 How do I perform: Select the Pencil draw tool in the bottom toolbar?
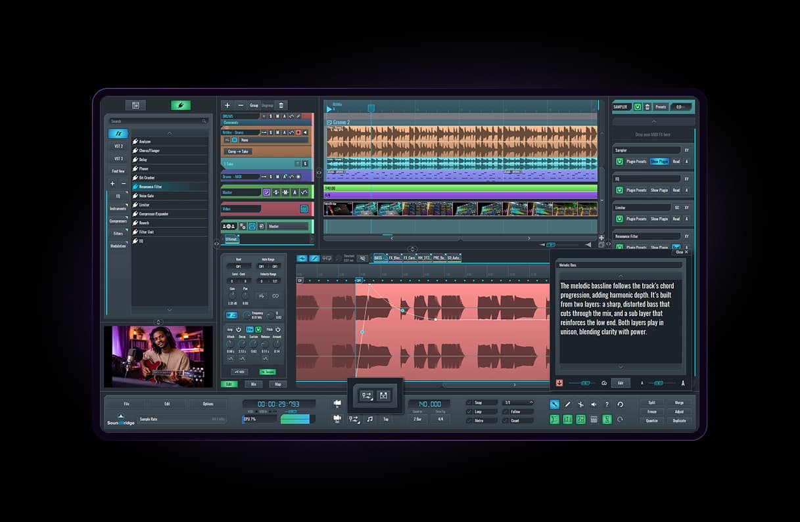point(567,404)
